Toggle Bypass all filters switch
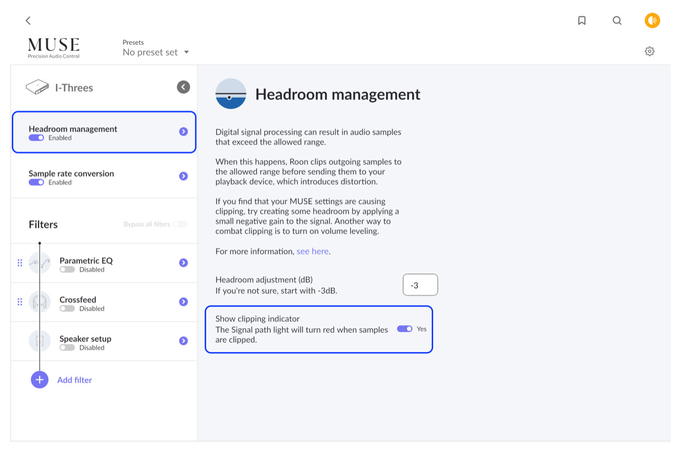 tap(180, 224)
